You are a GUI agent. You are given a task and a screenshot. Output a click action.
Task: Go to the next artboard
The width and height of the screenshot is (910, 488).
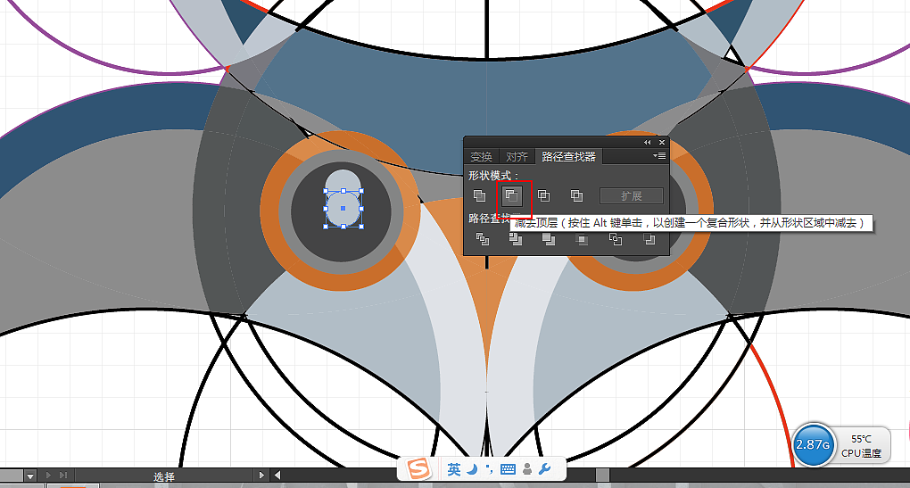49,476
